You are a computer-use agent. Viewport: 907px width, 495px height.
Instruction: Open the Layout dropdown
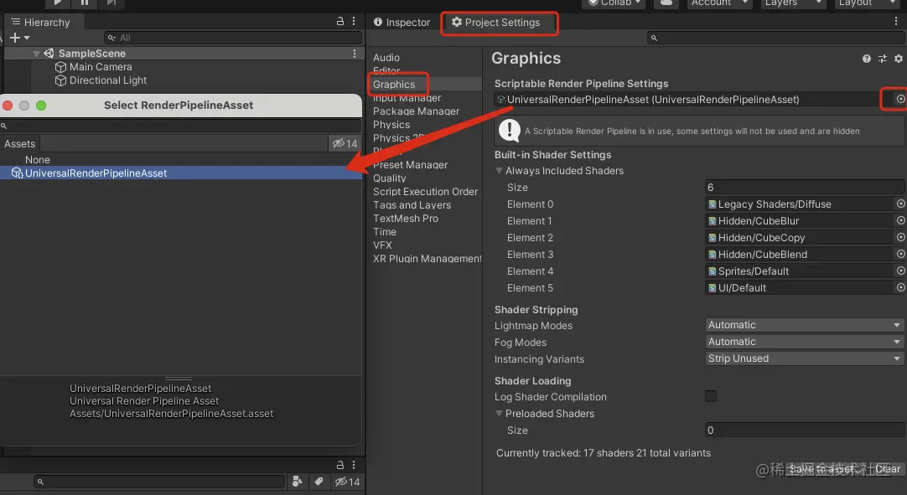(866, 3)
